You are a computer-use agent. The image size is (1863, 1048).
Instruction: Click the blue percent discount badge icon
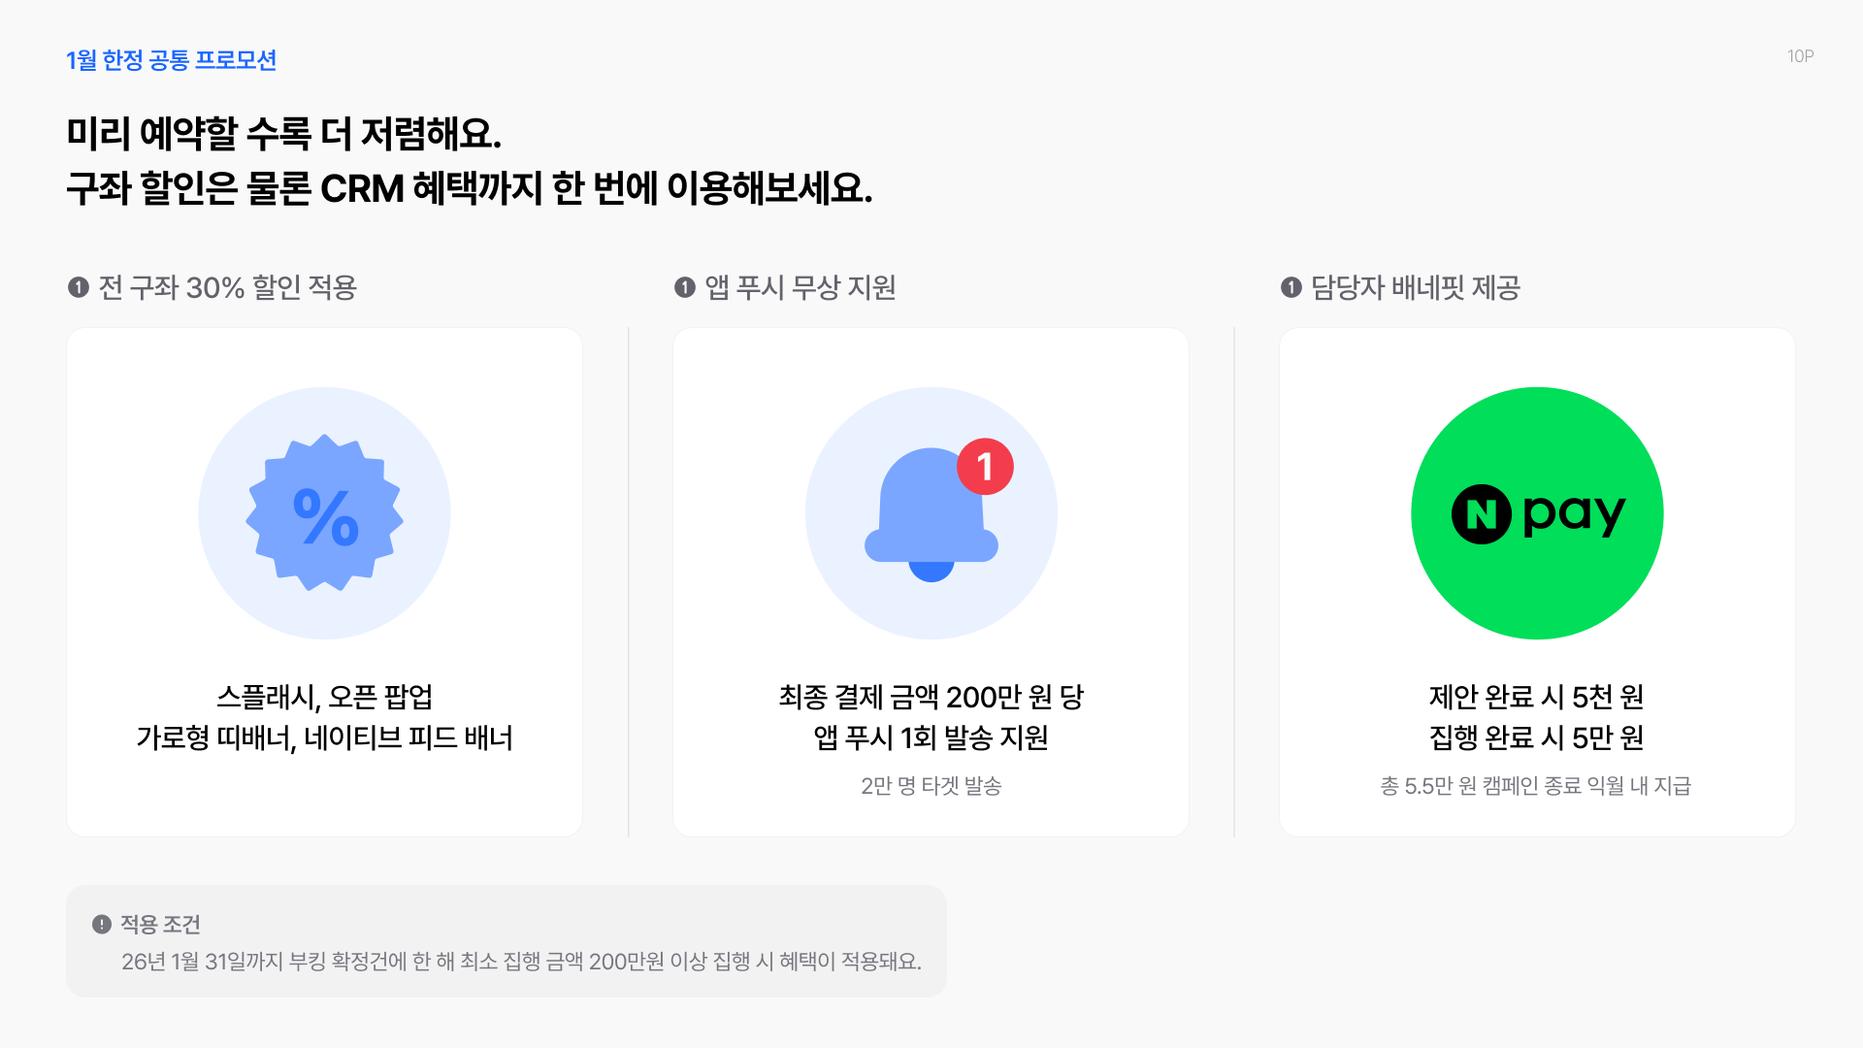[x=324, y=513]
